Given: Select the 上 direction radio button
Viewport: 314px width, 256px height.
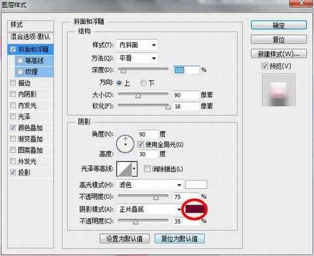Looking at the screenshot, I should [x=119, y=82].
